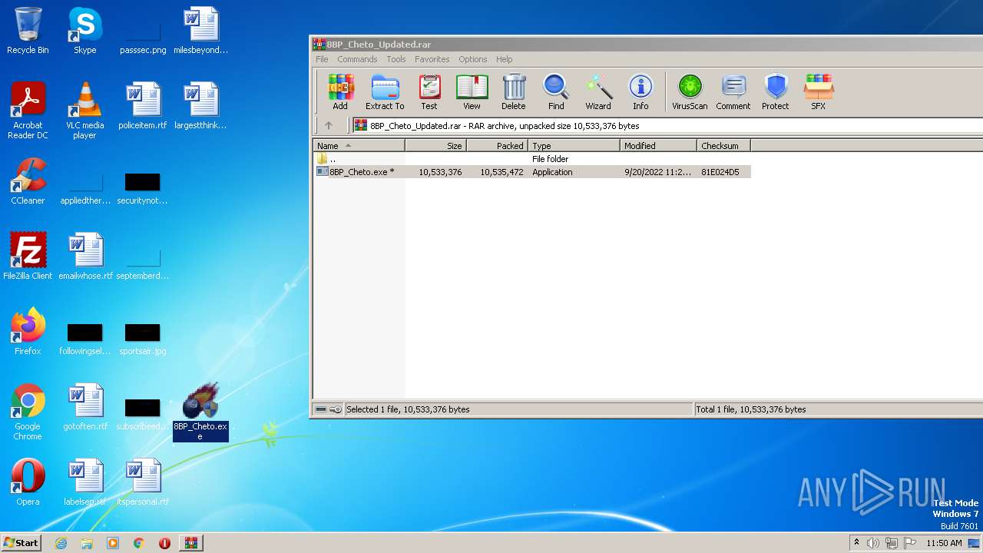Click the 11:50 AM clock

pos(944,543)
